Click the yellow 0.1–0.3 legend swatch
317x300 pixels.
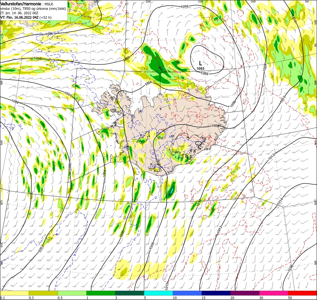tap(14, 293)
